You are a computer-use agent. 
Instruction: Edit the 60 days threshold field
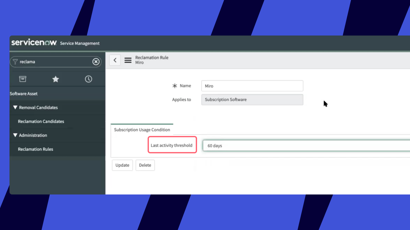(306, 146)
